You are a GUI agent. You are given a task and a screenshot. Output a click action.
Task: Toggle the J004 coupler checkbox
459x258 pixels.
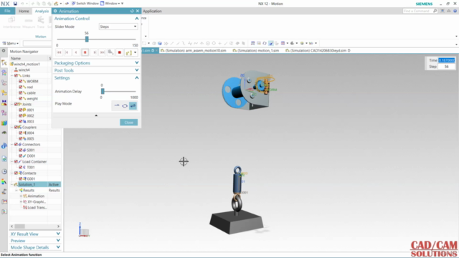tap(21, 133)
